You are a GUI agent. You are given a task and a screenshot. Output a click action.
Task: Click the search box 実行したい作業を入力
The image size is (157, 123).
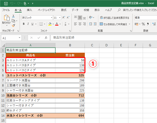[x=137, y=10]
